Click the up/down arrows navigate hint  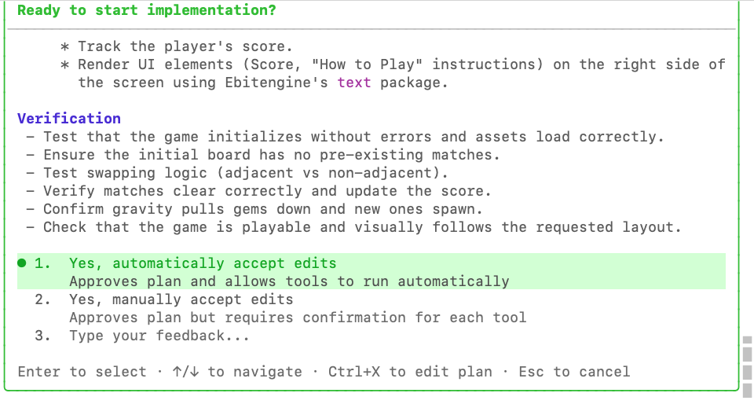(236, 372)
